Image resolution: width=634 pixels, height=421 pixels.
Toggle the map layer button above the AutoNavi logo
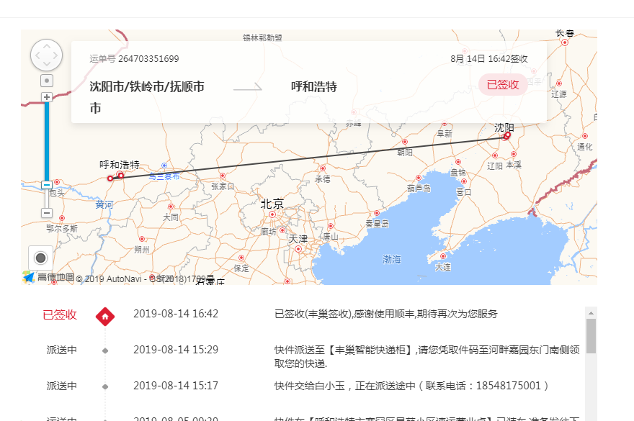pos(40,258)
